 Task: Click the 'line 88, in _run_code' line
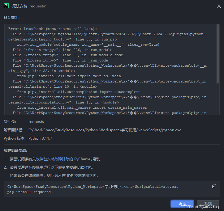60,60
